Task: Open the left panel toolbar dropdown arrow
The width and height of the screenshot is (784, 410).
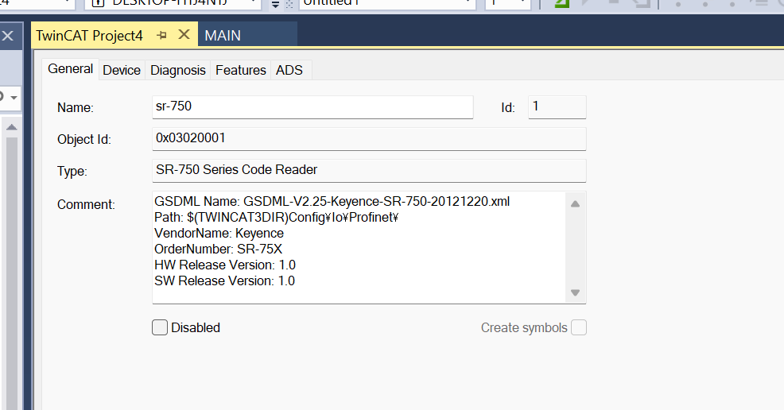Action: click(x=14, y=98)
